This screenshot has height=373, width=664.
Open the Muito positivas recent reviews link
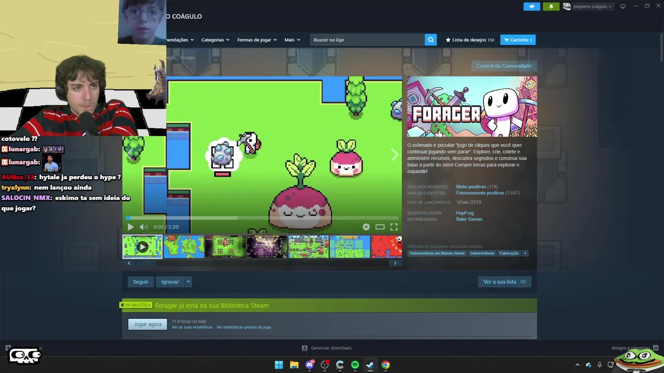pos(471,187)
